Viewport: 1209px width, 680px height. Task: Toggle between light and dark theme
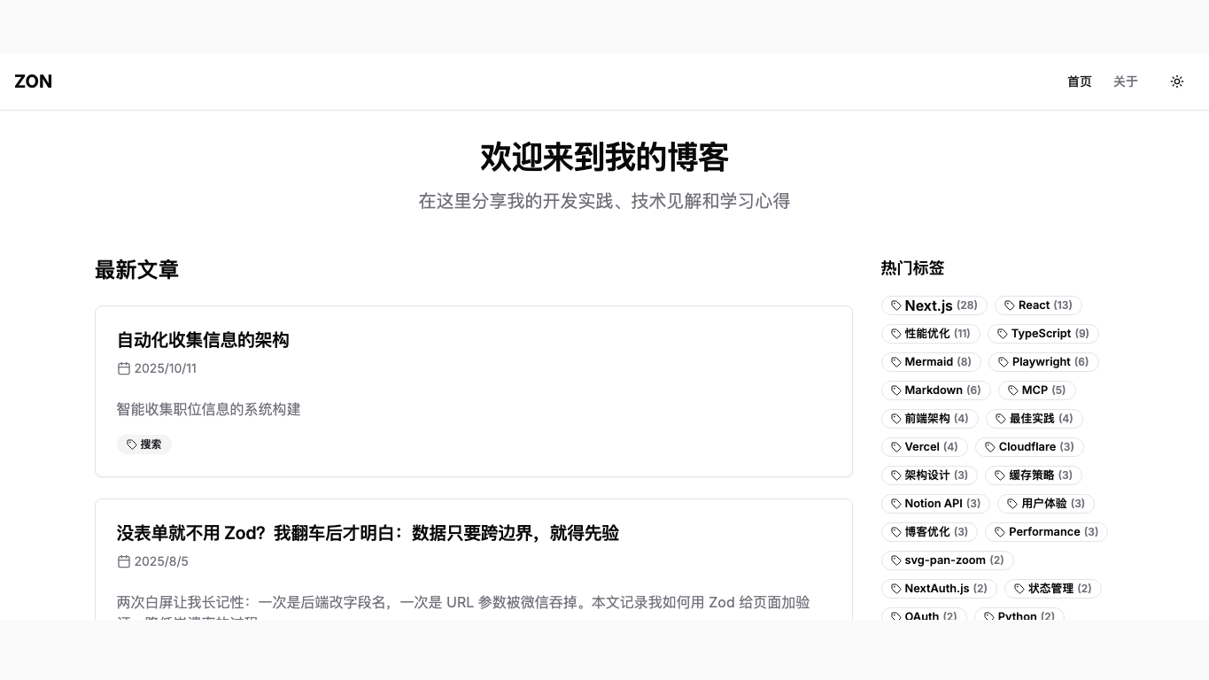1177,81
